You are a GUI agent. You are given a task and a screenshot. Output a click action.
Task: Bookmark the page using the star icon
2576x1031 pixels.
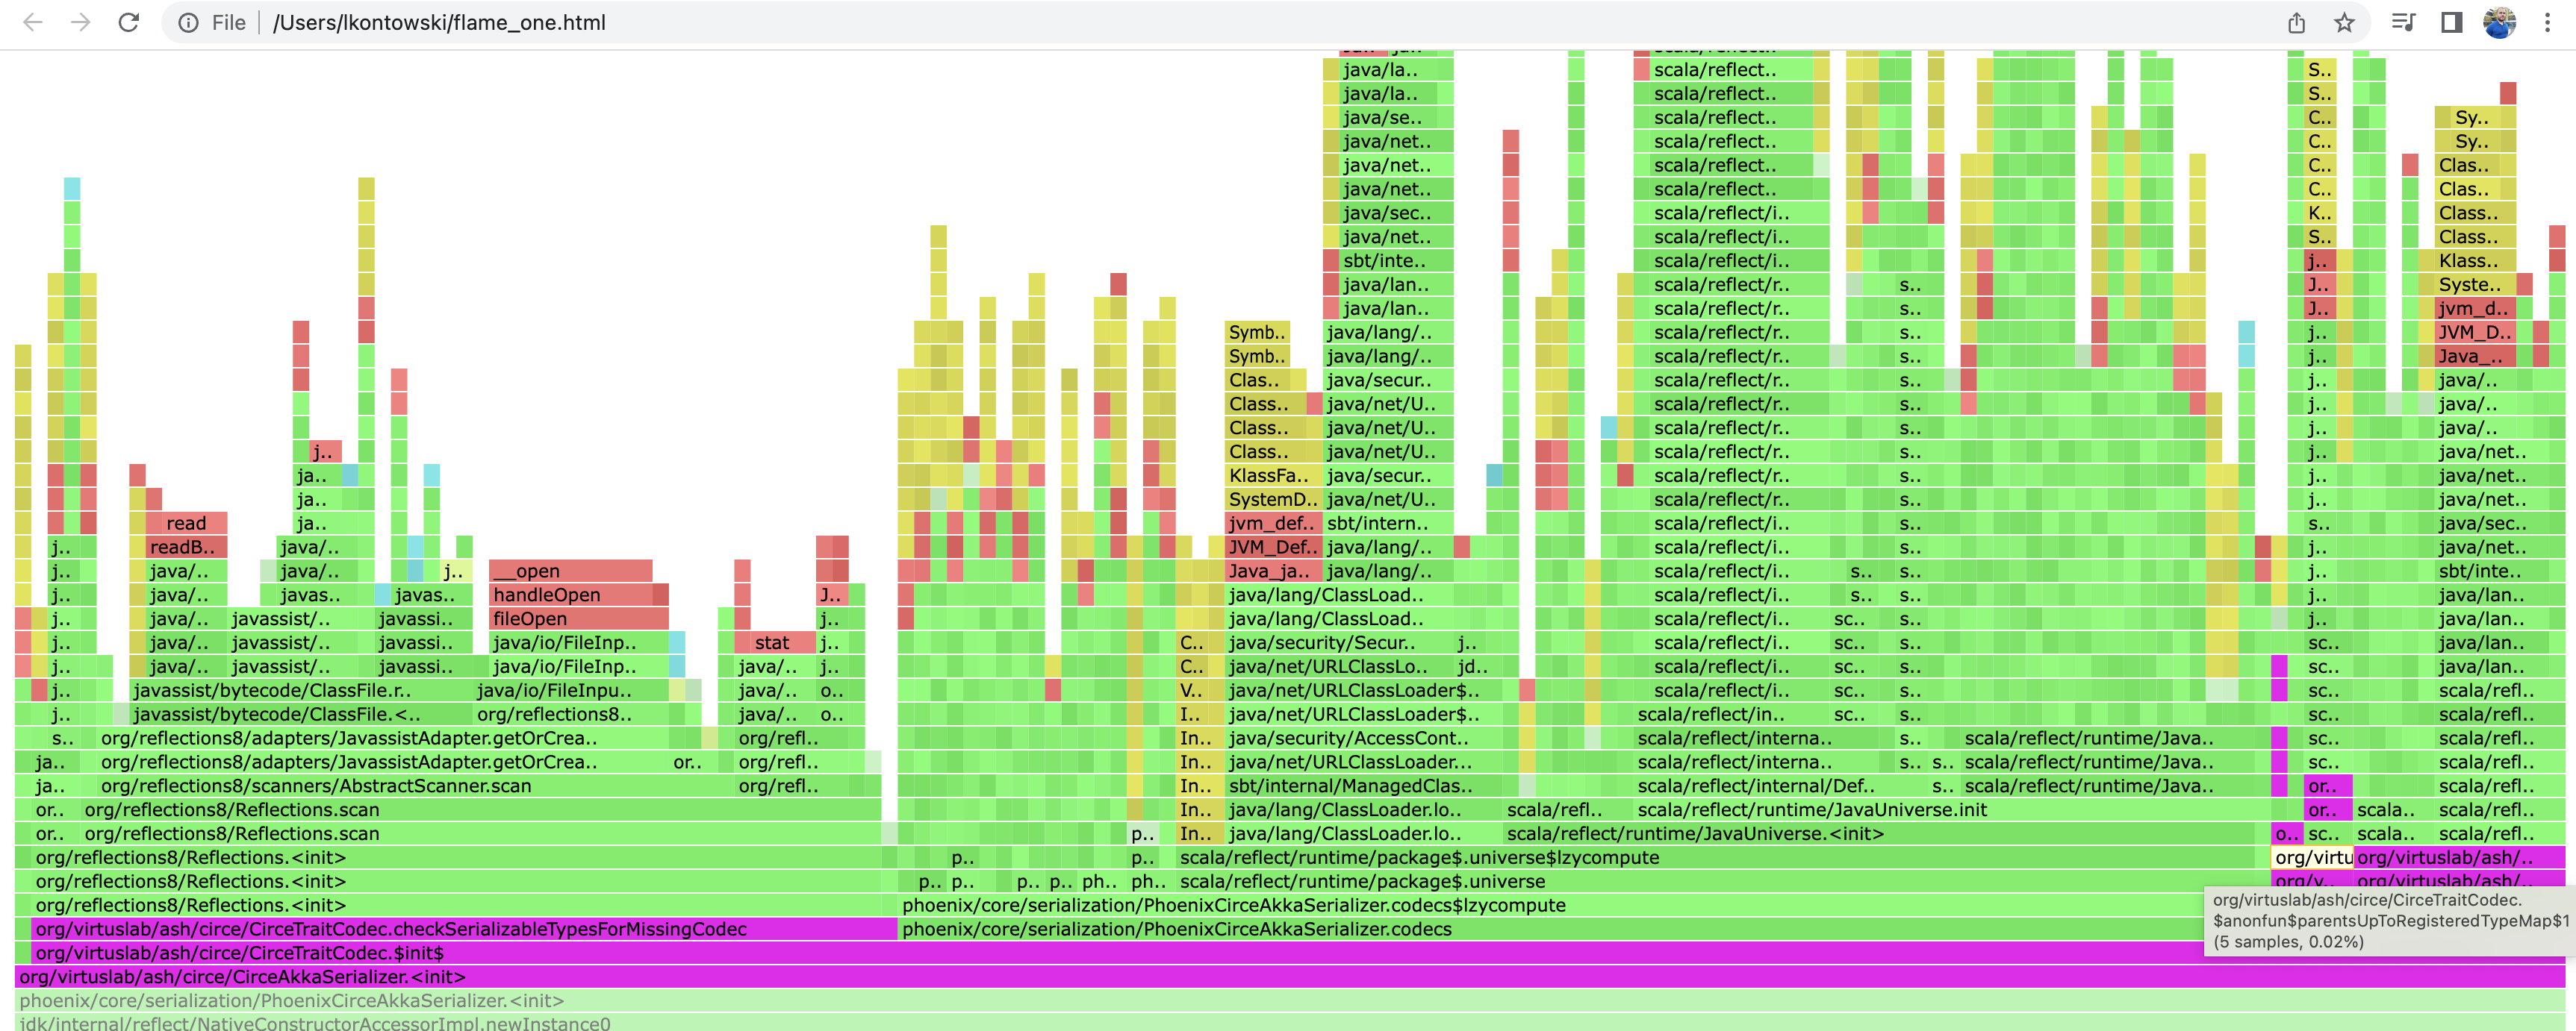[x=2342, y=22]
